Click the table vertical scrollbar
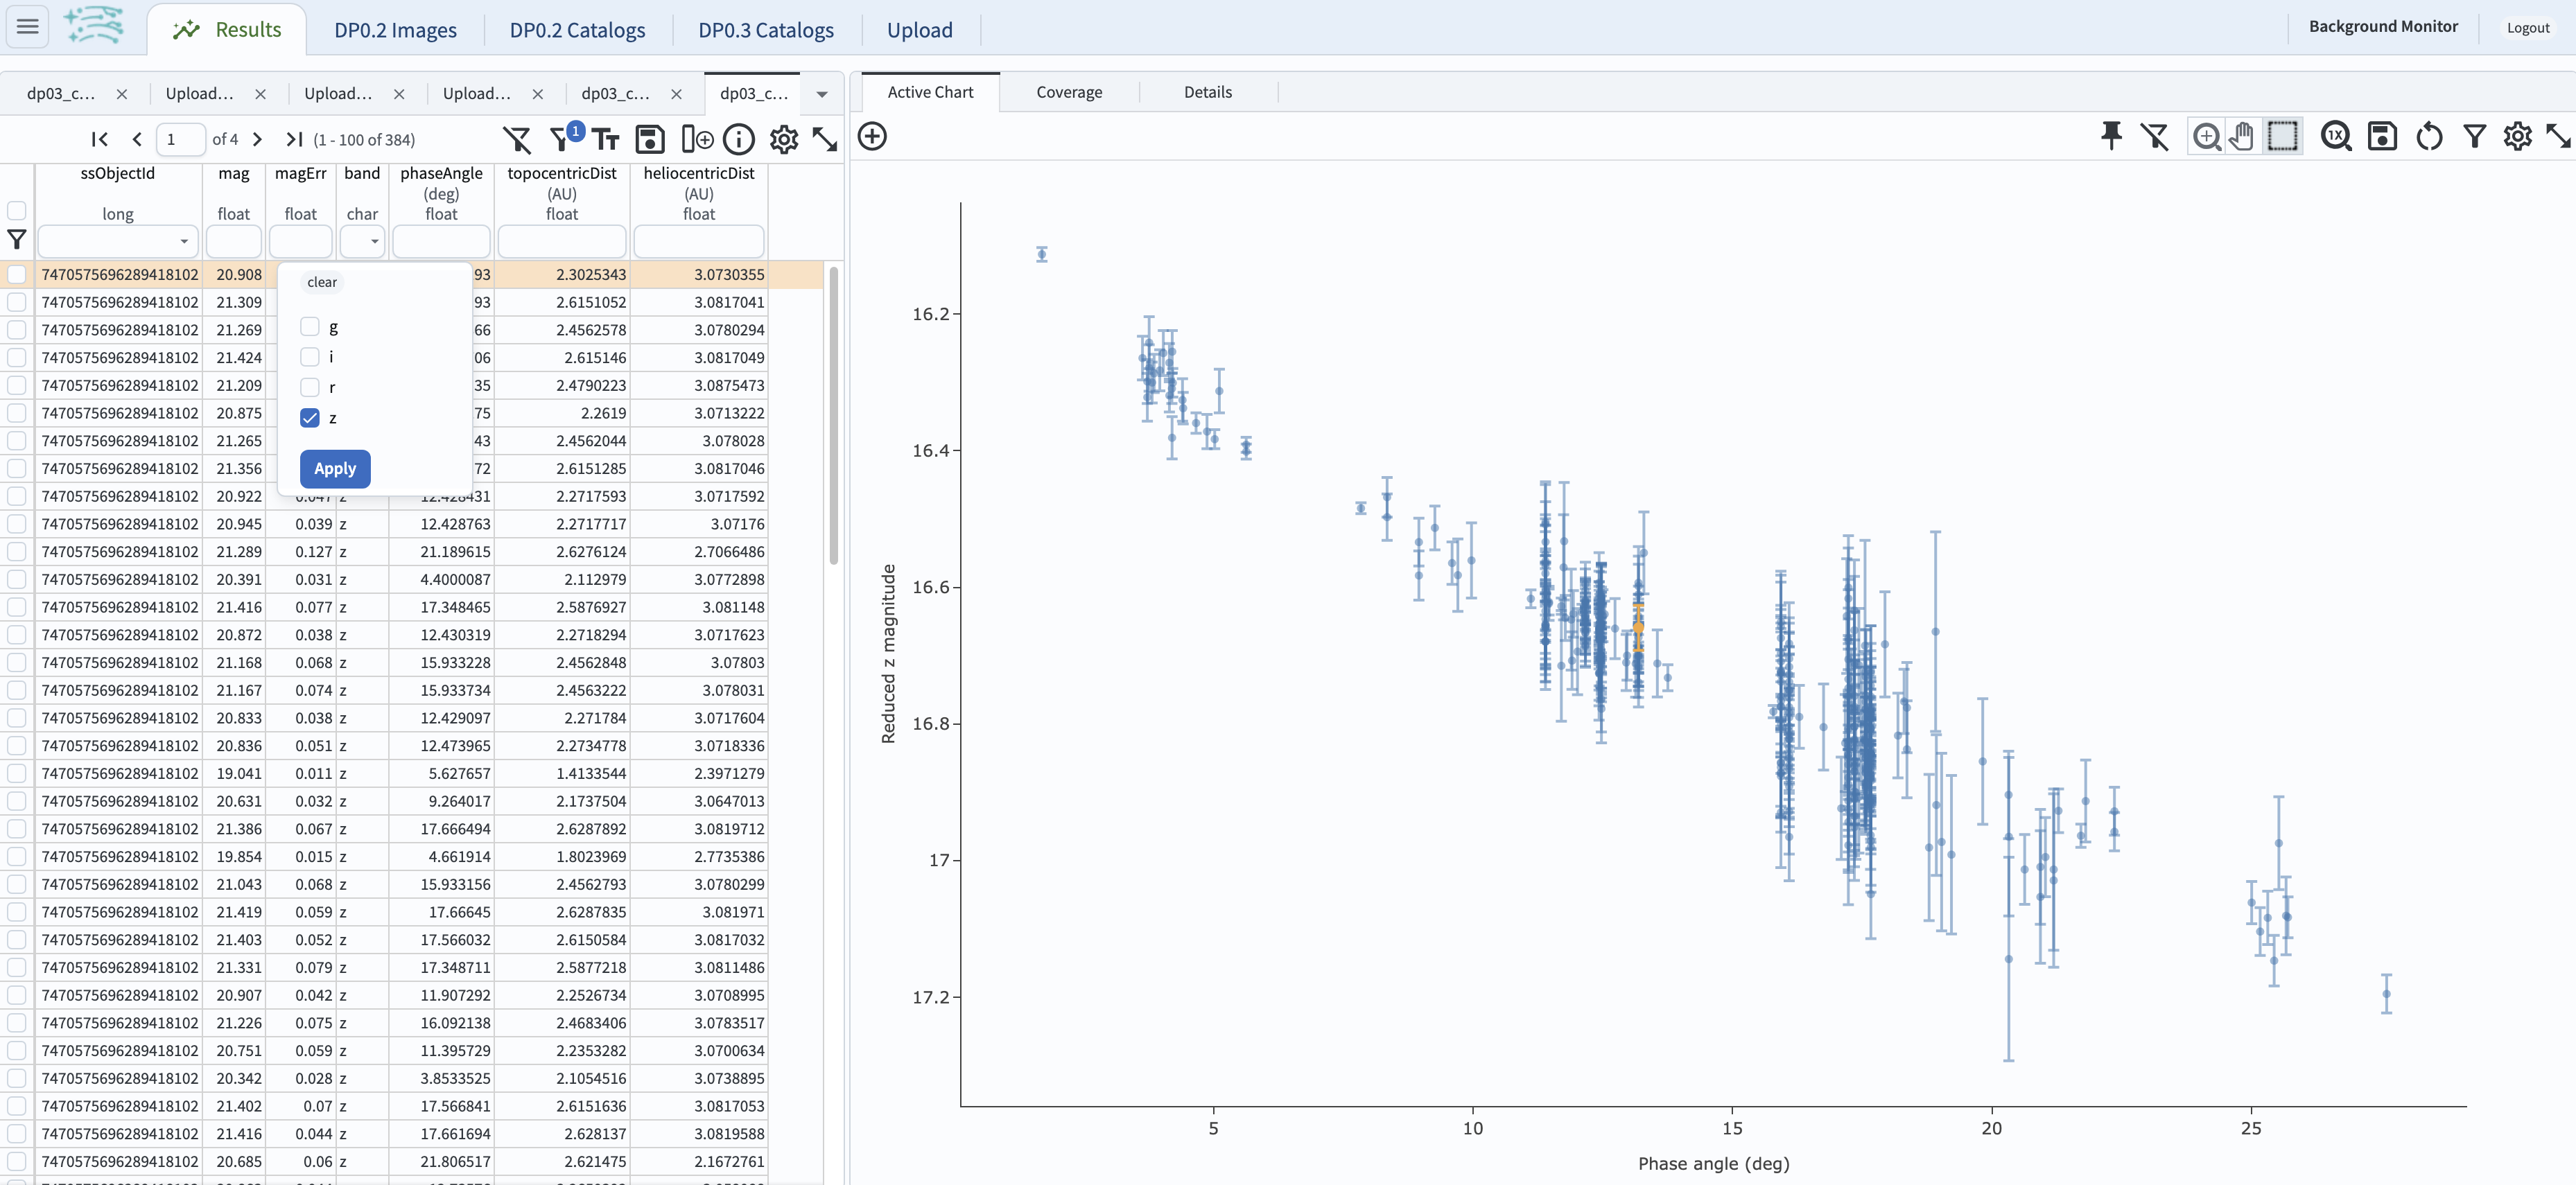 pos(833,415)
